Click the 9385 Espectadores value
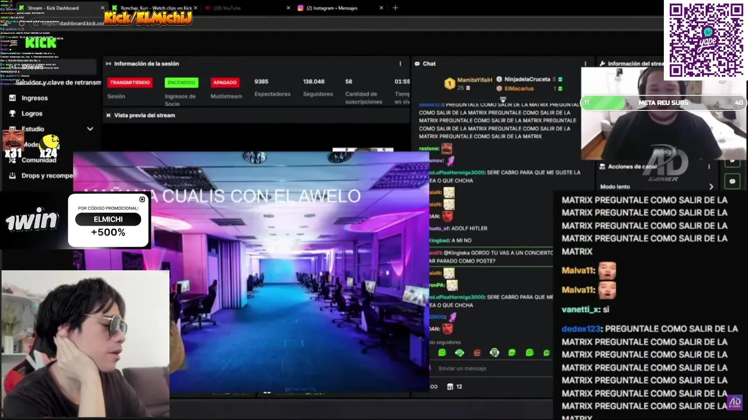The image size is (748, 420). point(261,82)
